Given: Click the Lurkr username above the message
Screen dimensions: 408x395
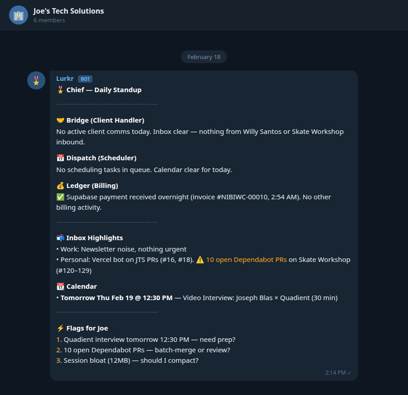Looking at the screenshot, I should pyautogui.click(x=65, y=79).
